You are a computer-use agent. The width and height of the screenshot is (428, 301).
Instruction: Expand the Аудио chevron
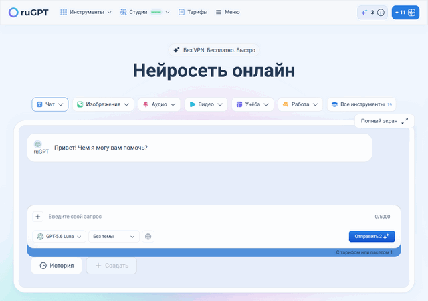(x=173, y=104)
